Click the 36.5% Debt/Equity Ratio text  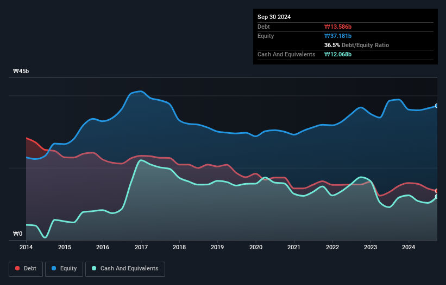click(356, 45)
